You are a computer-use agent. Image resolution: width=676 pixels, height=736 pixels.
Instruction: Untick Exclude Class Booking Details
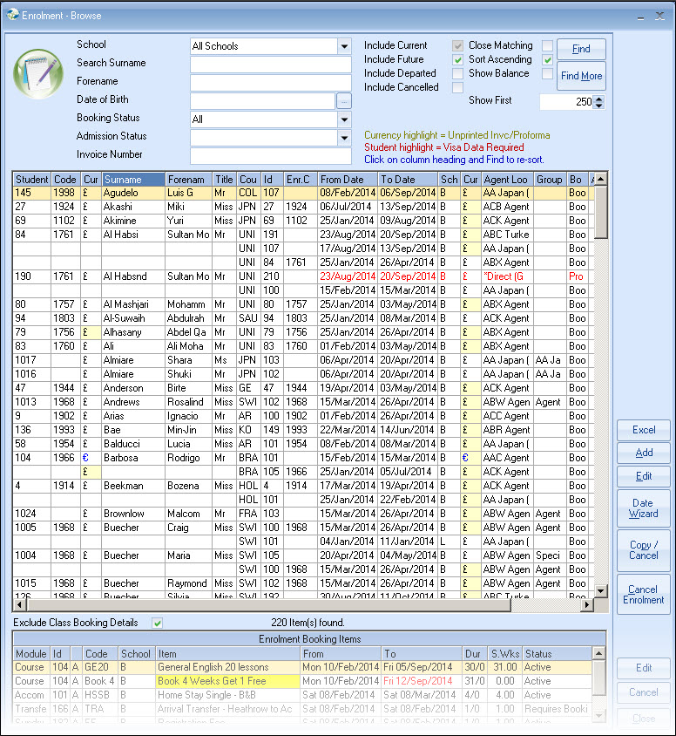tap(158, 623)
